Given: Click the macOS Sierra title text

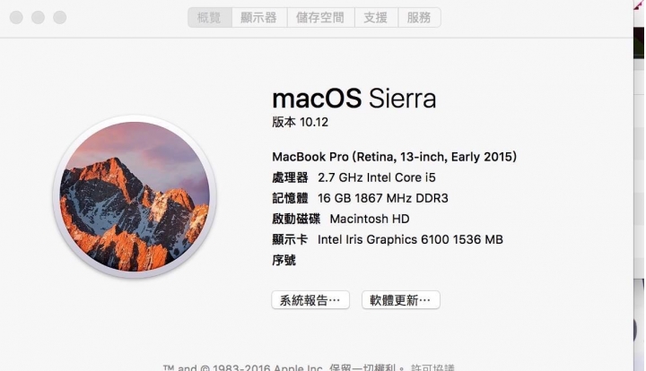Looking at the screenshot, I should coord(354,99).
